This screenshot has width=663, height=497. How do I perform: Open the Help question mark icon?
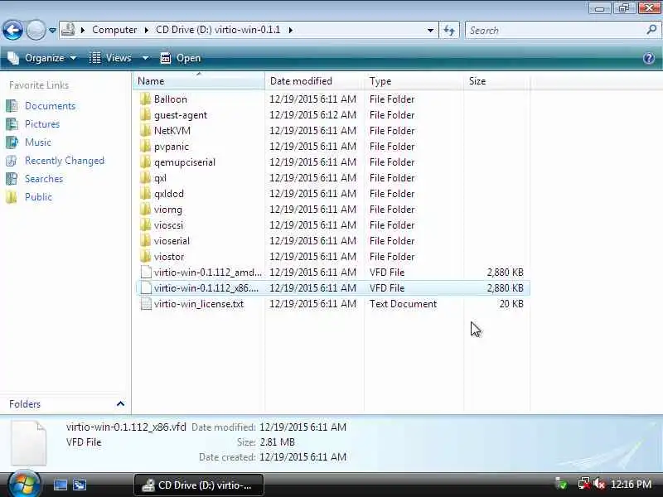(649, 58)
